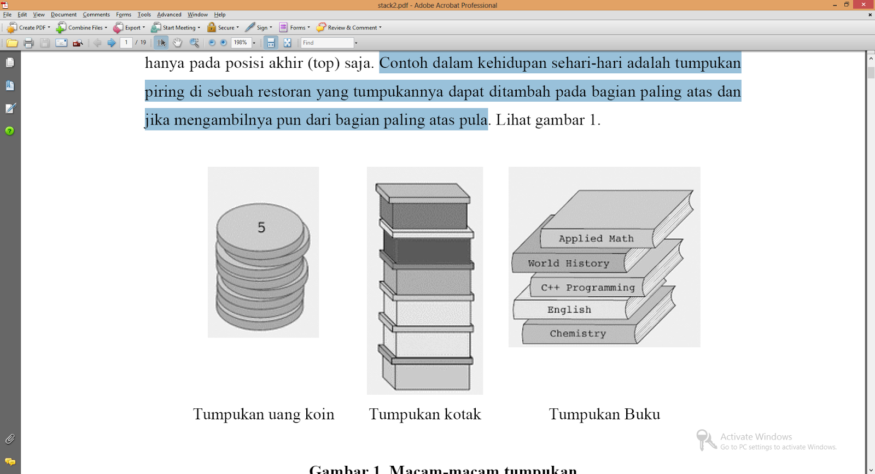This screenshot has height=474, width=875.
Task: Expand the Find options dropdown arrow
Action: 356,43
